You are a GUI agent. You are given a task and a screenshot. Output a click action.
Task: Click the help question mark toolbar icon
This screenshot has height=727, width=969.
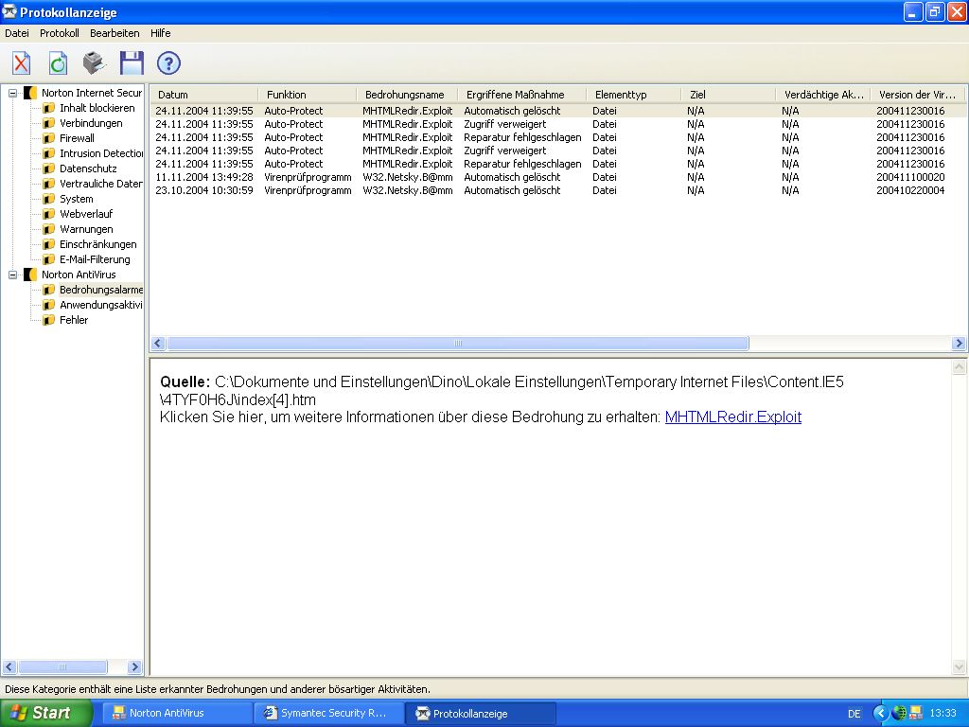point(168,63)
